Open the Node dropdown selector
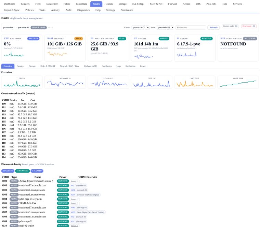260x227 pixels. click(165, 27)
